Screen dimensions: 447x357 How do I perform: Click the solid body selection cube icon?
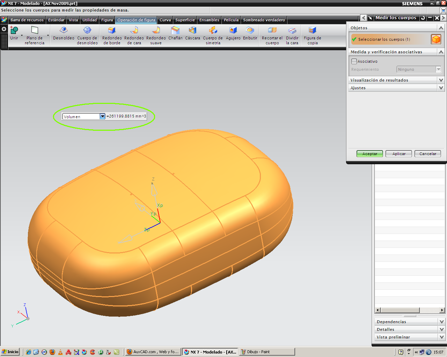[x=436, y=39]
